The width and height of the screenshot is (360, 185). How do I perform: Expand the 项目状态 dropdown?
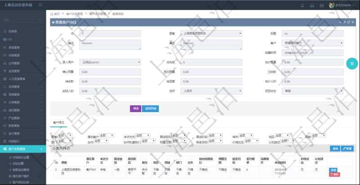point(312,90)
